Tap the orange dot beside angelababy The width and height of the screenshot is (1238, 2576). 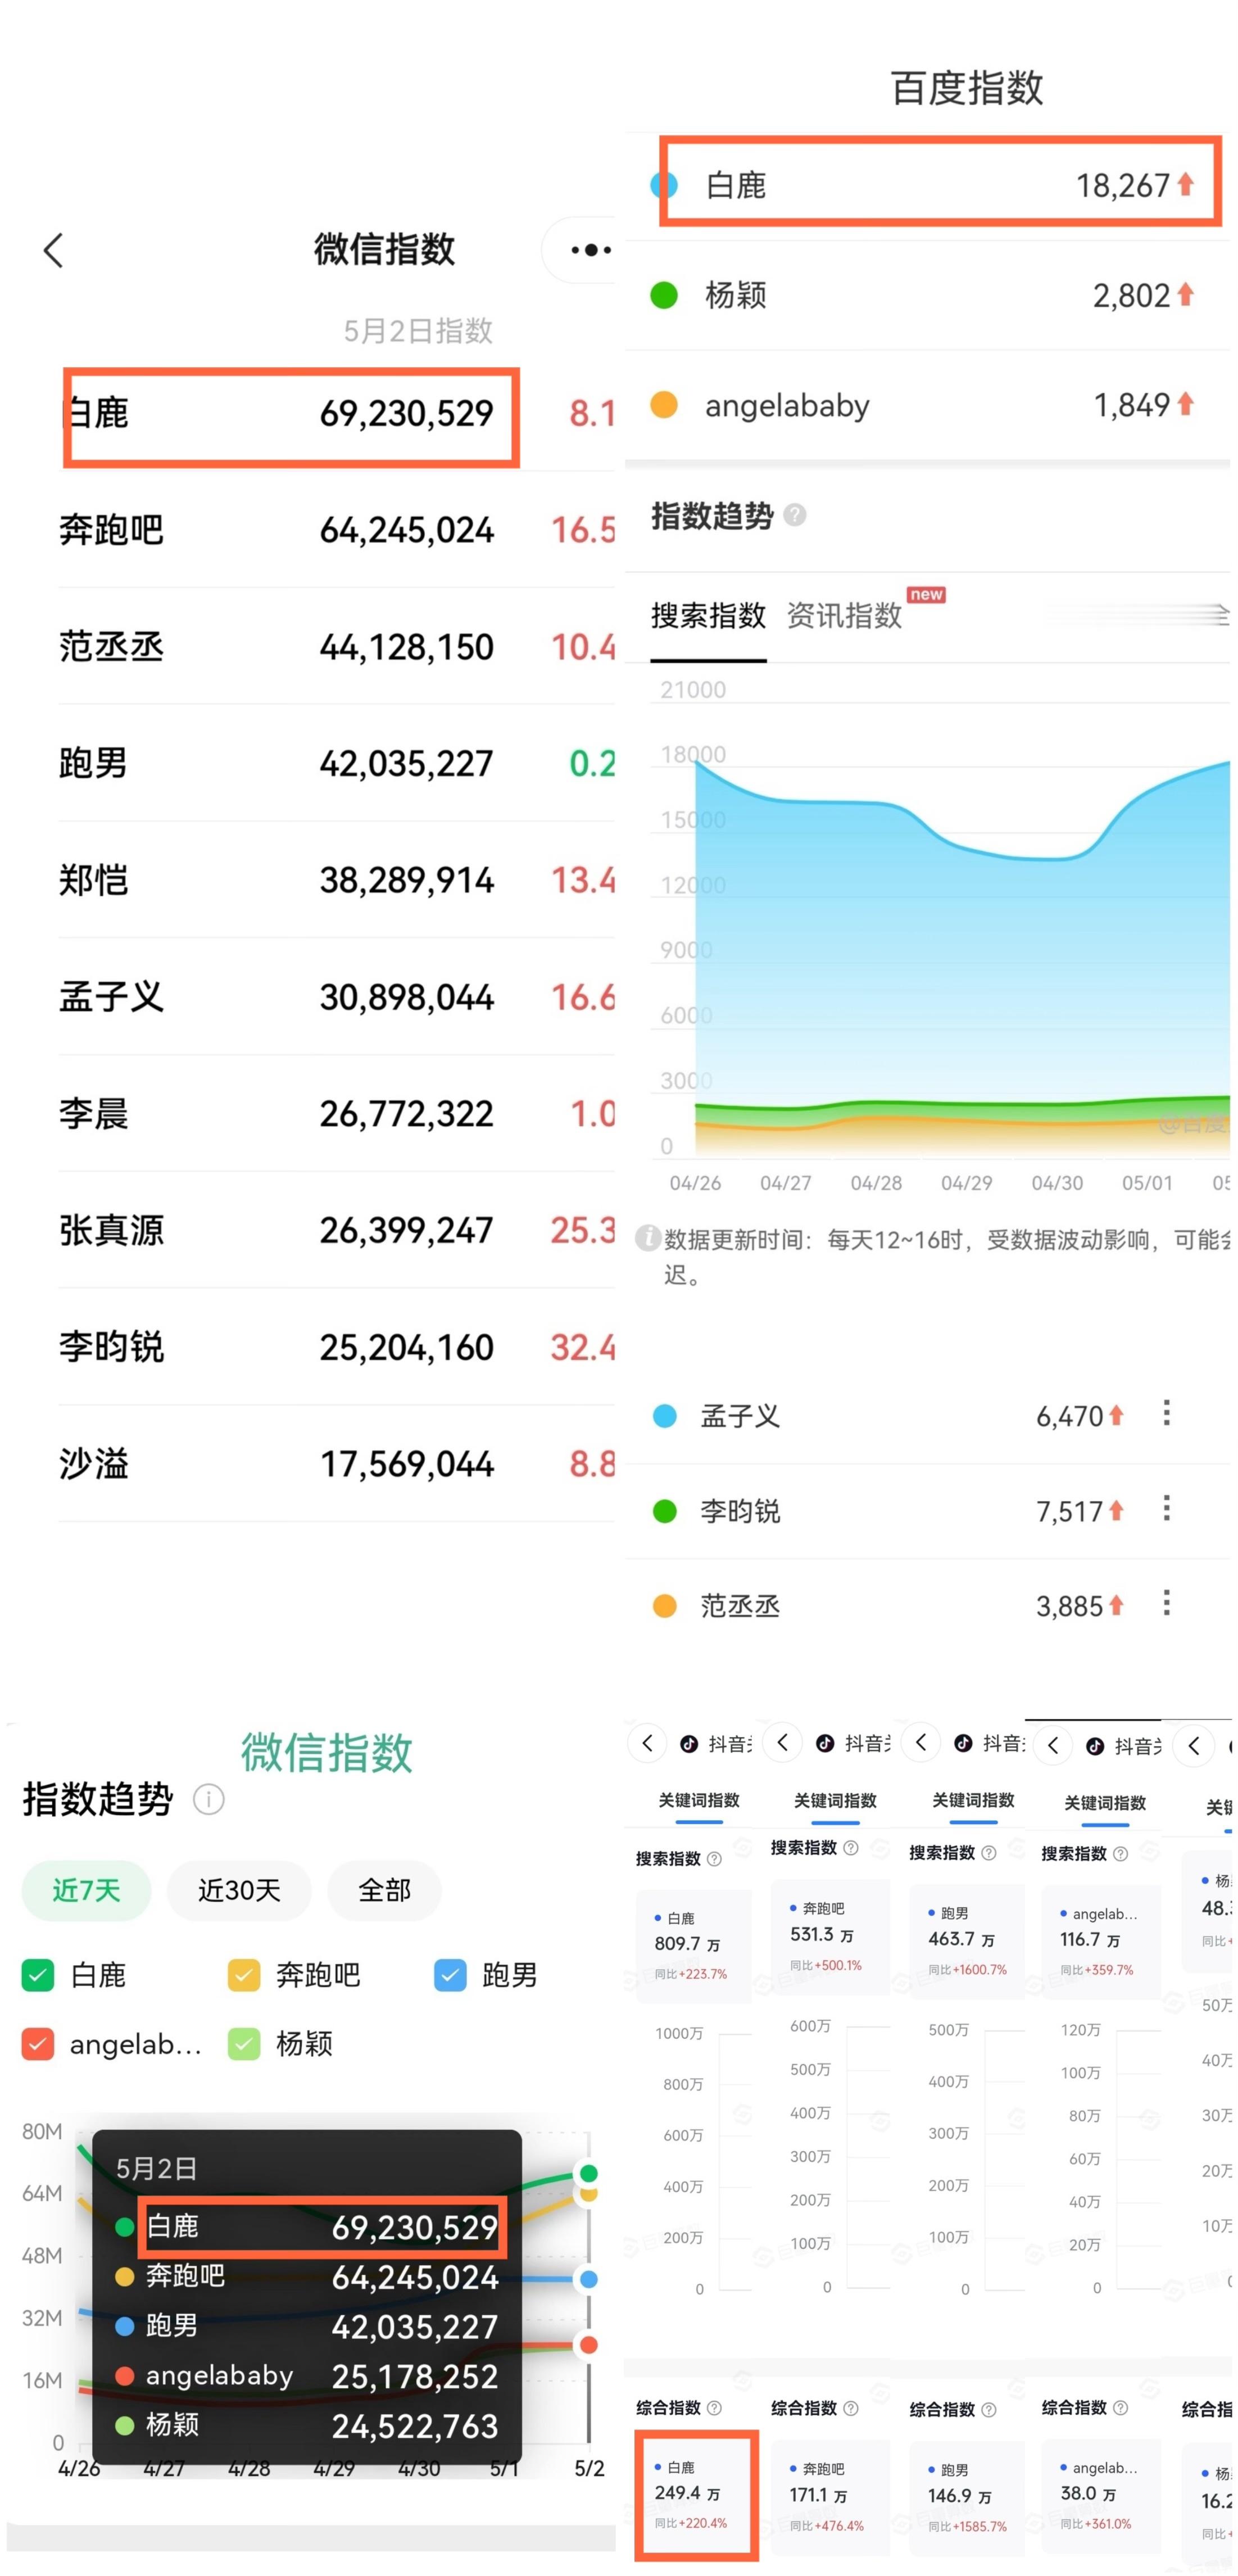[664, 405]
